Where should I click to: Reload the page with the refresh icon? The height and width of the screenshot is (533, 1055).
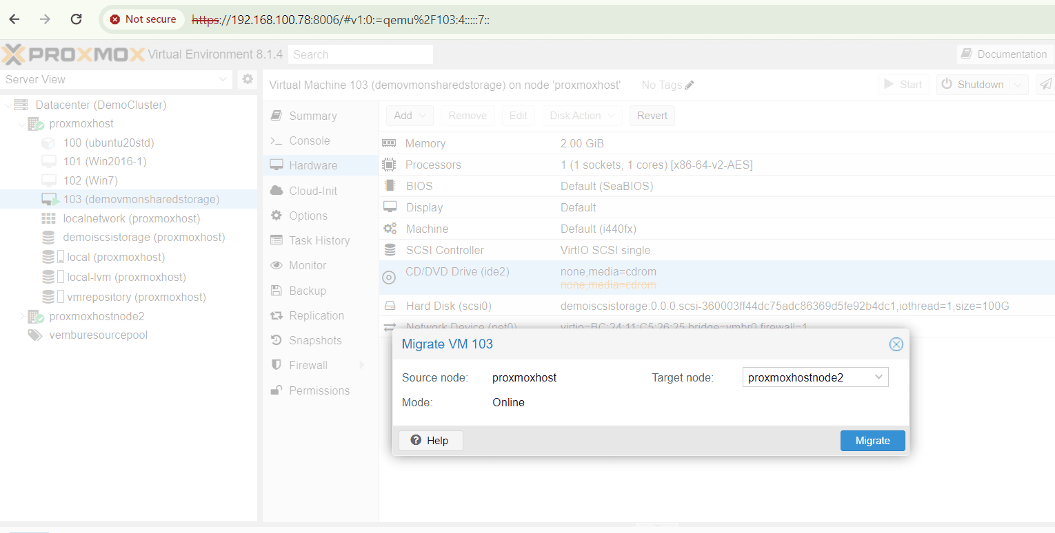click(x=77, y=19)
